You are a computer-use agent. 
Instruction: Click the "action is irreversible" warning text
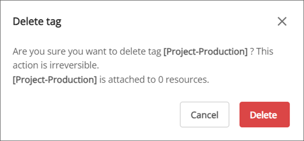coord(56,66)
